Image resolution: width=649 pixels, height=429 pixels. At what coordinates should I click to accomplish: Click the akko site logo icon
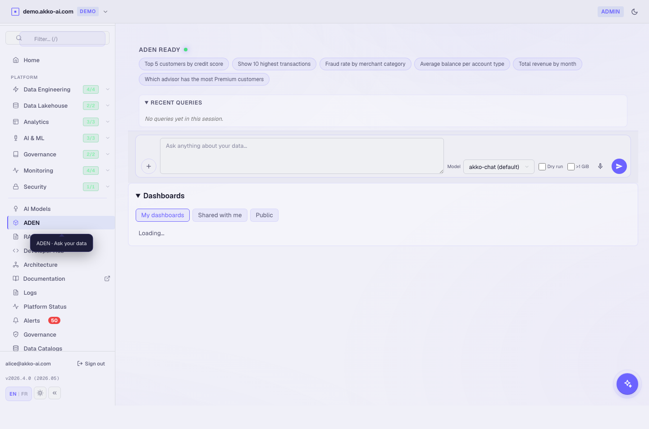click(15, 12)
